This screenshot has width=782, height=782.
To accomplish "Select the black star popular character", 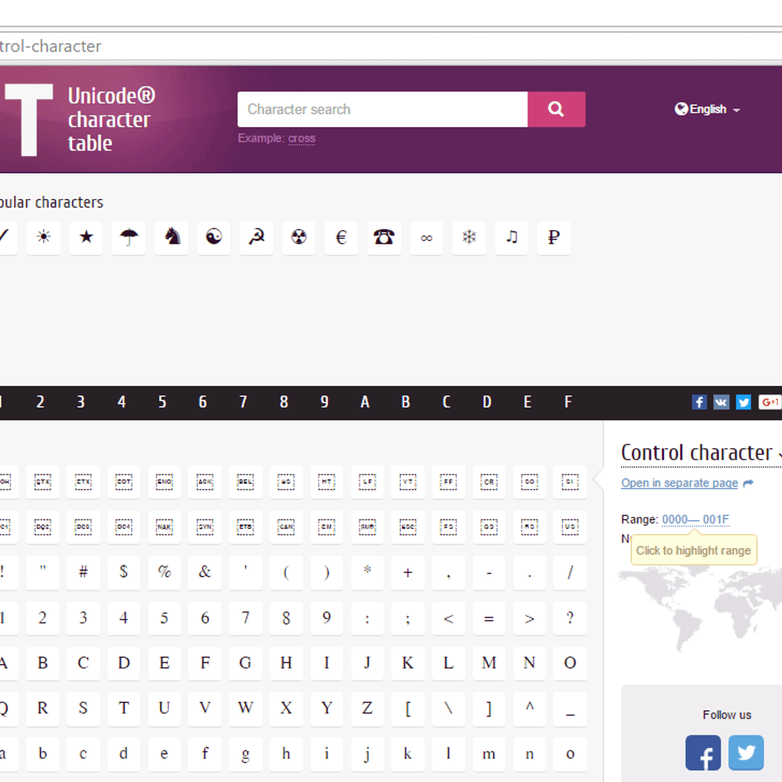I will pos(86,238).
